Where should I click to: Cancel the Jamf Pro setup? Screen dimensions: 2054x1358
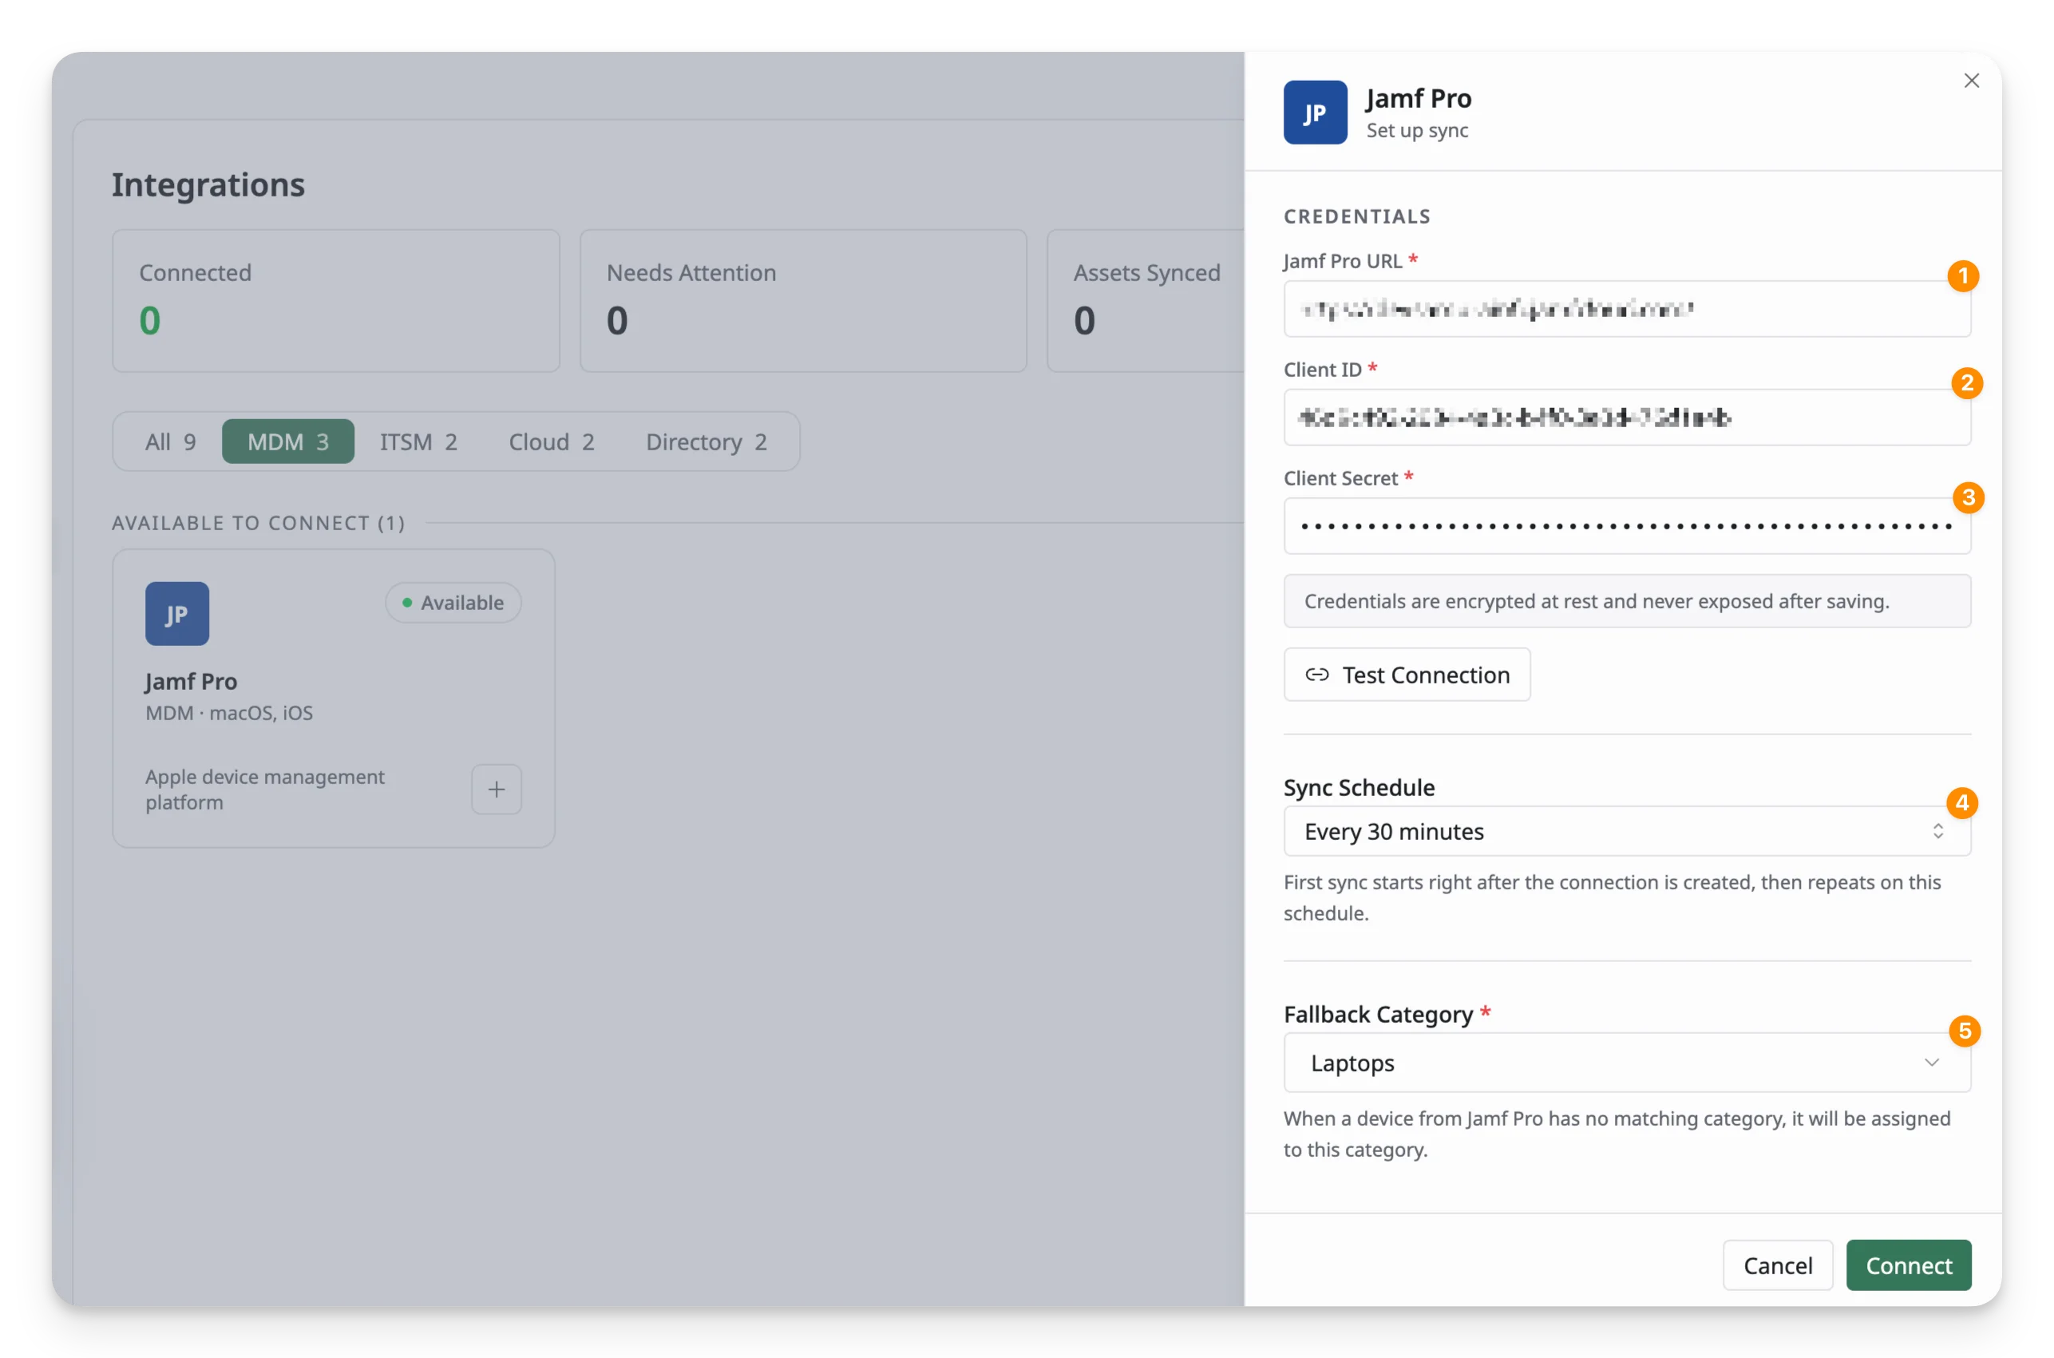1777,1265
